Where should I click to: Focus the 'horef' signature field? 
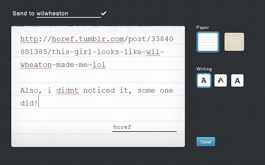pos(144,127)
